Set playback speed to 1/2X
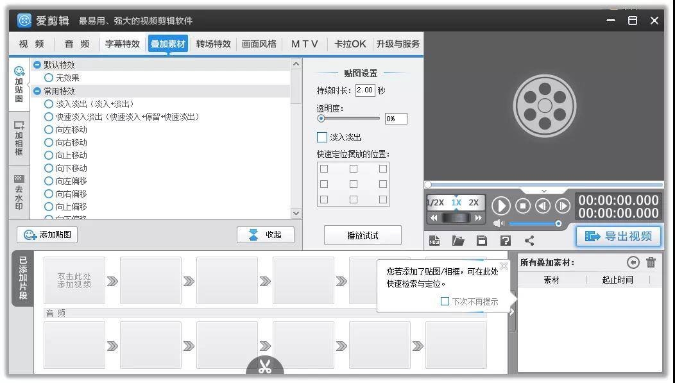Image resolution: width=675 pixels, height=383 pixels. (436, 203)
